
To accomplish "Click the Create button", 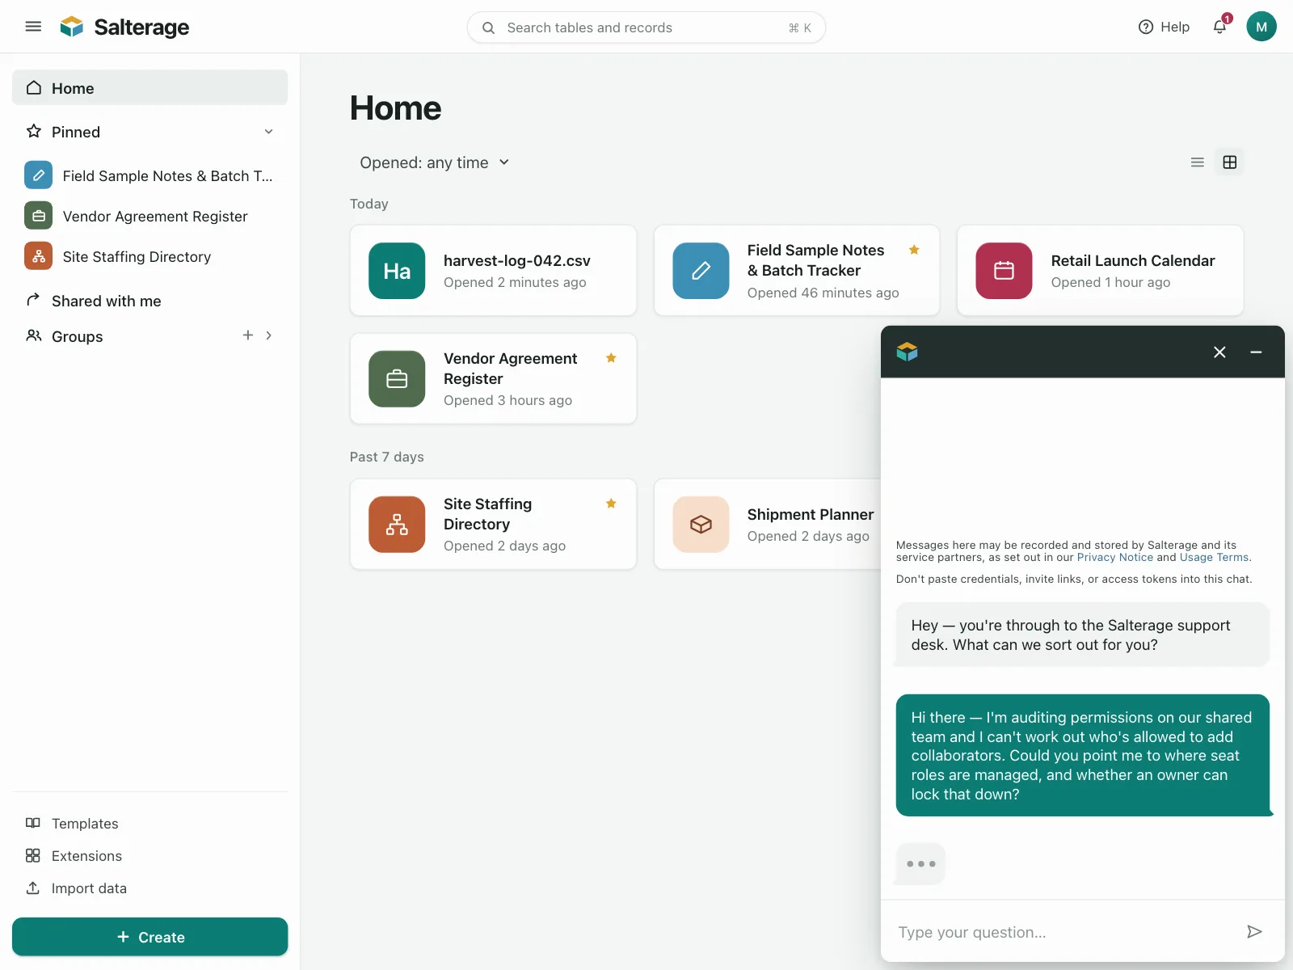I will pyautogui.click(x=150, y=937).
